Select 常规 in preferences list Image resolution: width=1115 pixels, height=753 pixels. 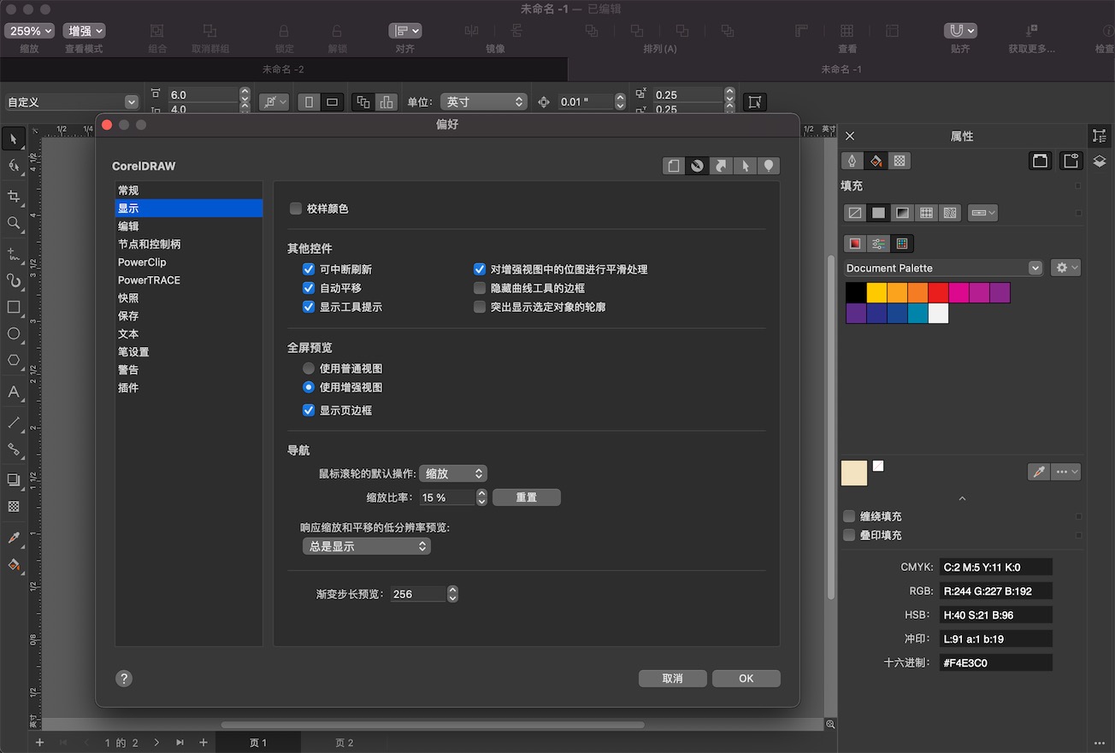[189, 191]
